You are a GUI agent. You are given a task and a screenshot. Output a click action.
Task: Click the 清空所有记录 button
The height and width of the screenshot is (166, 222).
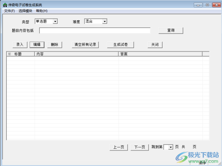tap(85, 45)
